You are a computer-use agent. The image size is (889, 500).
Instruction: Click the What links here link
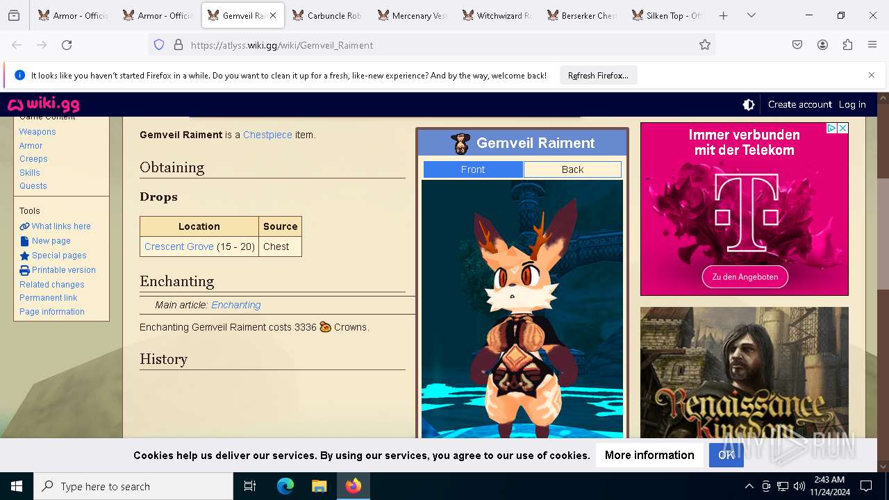click(61, 226)
